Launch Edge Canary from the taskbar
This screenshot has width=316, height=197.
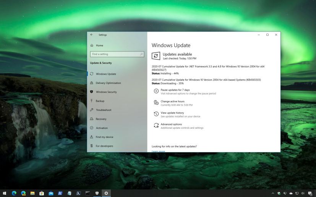pos(23,193)
